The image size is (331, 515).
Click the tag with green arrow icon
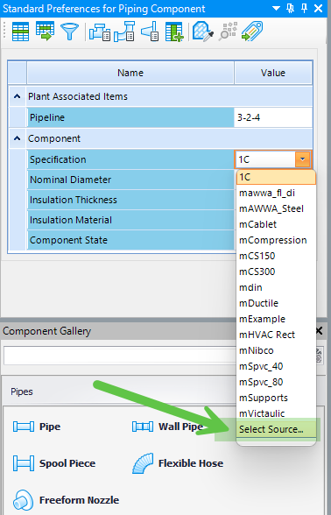[252, 32]
